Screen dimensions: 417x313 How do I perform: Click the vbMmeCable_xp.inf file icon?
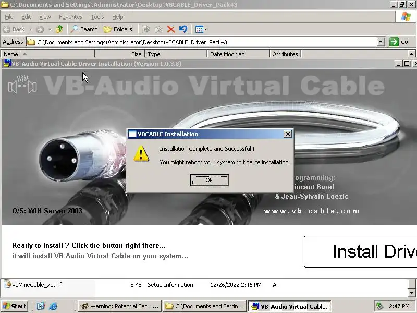point(7,284)
